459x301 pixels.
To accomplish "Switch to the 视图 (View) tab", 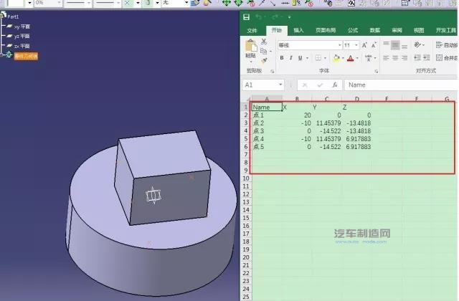I will pyautogui.click(x=419, y=30).
